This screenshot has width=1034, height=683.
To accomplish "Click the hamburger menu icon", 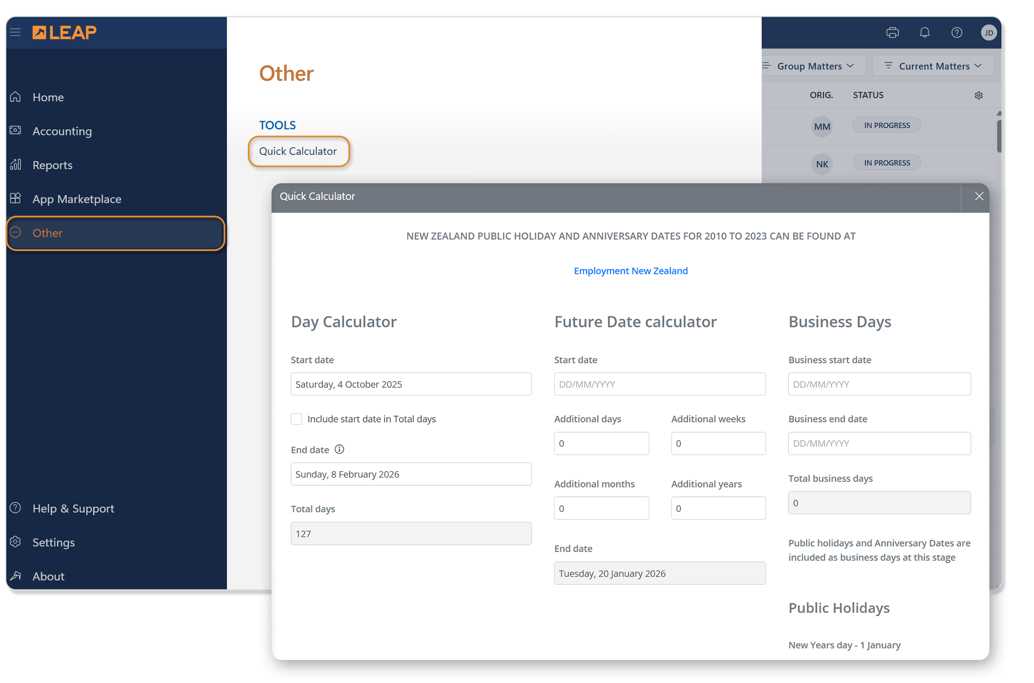I will click(16, 33).
